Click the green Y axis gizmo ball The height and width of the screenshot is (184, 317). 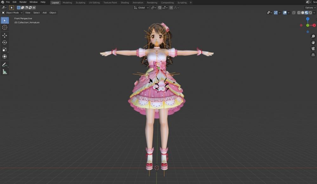[308, 25]
